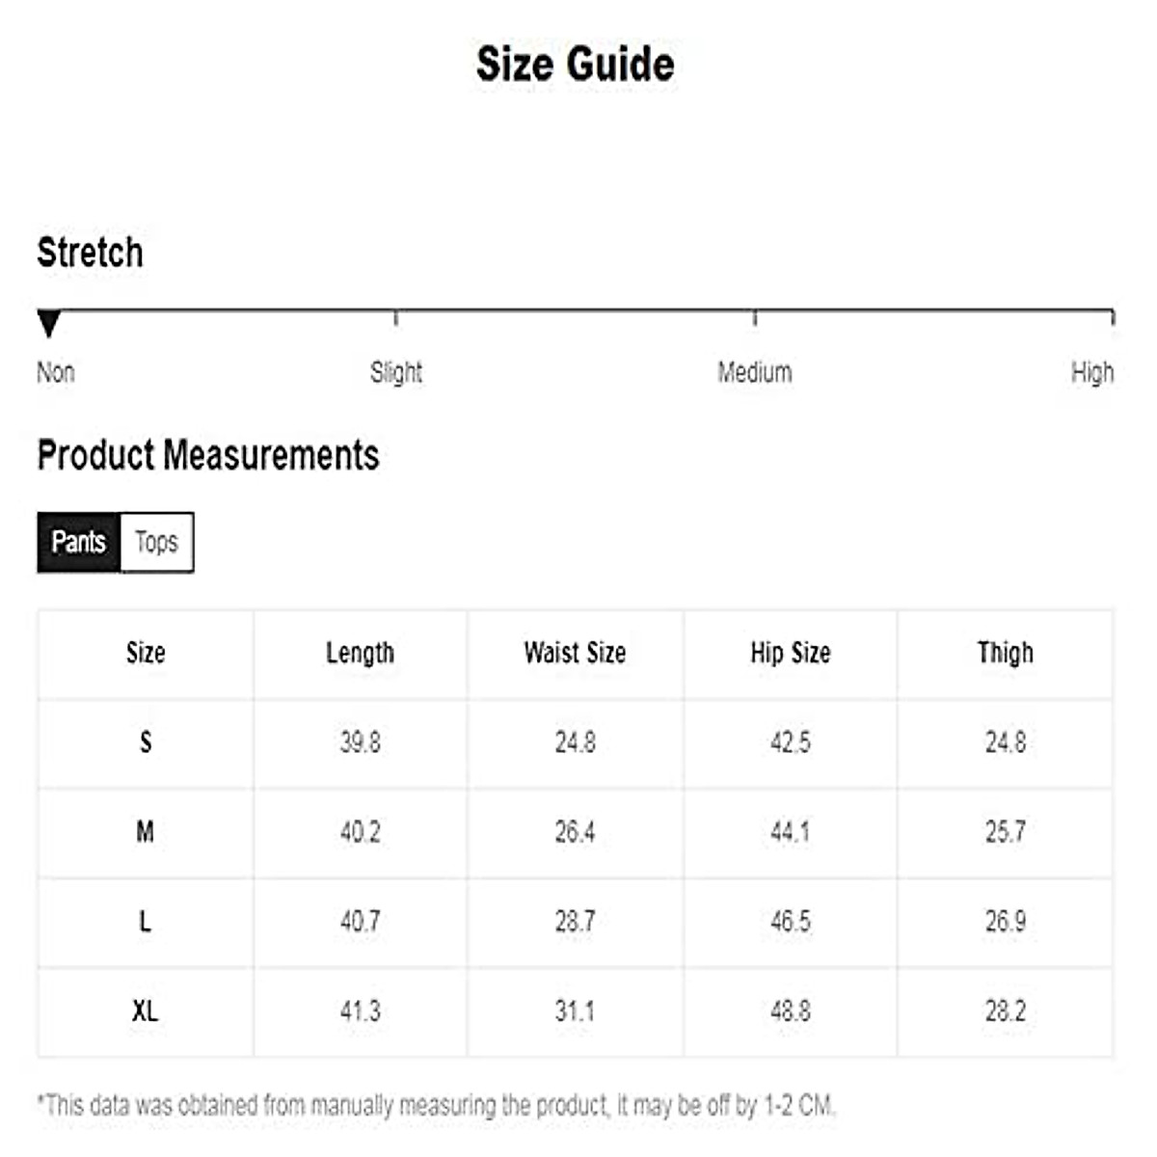Select the Pants tab
1157x1157 pixels.
78,543
